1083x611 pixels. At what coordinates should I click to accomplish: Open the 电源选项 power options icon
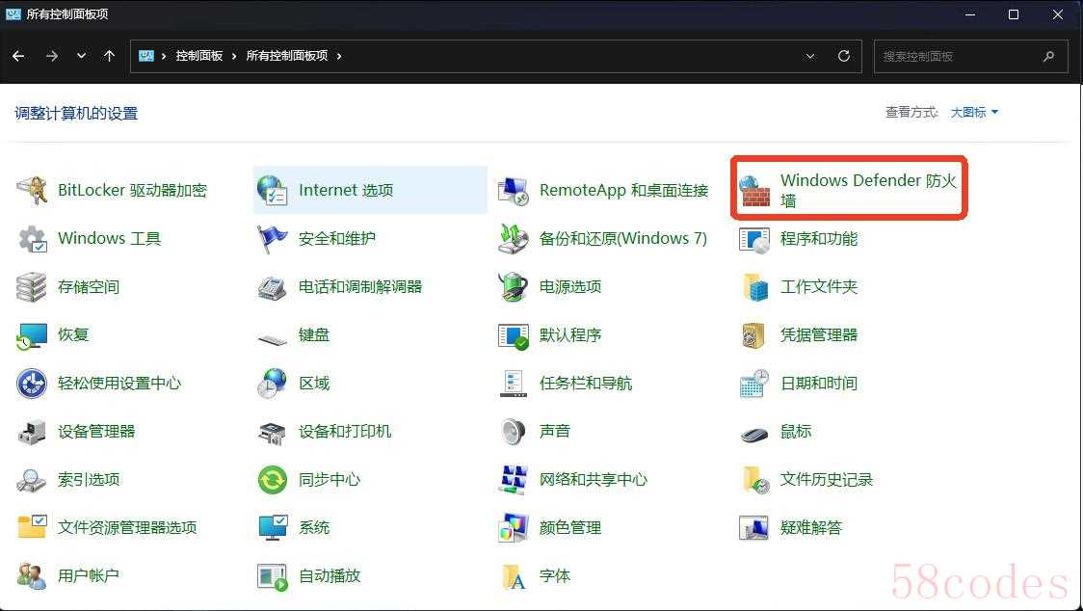tap(514, 287)
